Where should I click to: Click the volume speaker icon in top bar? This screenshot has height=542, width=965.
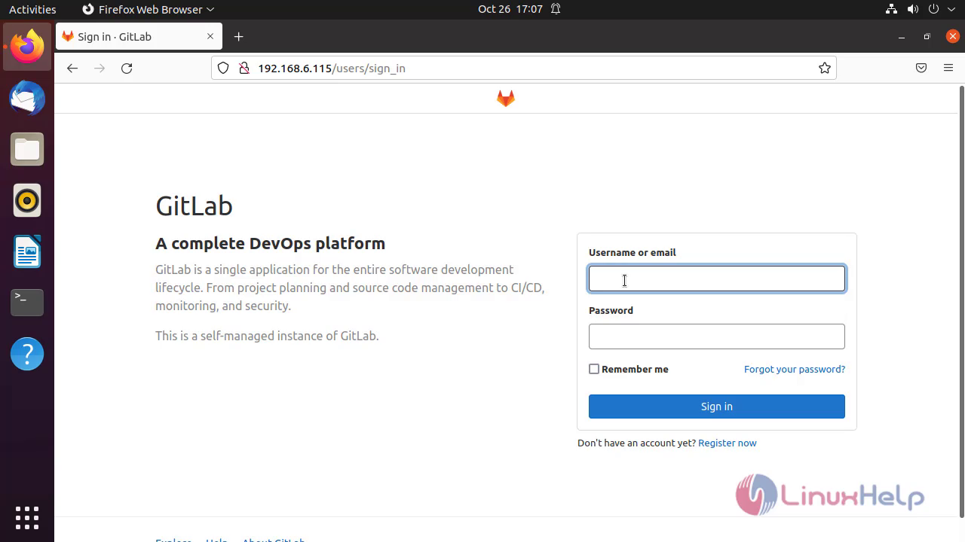913,10
